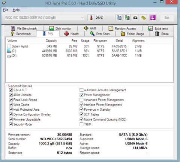Open the Health tab
Viewport: 180px width, 162px height.
pyautogui.click(x=72, y=34)
